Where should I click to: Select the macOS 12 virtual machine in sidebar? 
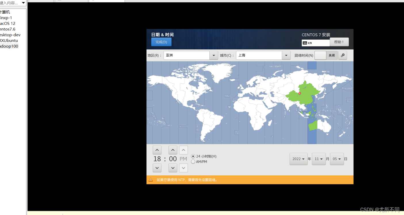pyautogui.click(x=7, y=24)
